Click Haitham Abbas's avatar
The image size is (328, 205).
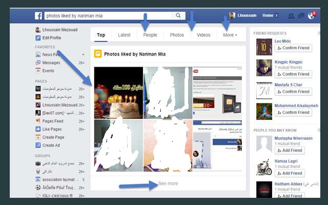point(264,190)
